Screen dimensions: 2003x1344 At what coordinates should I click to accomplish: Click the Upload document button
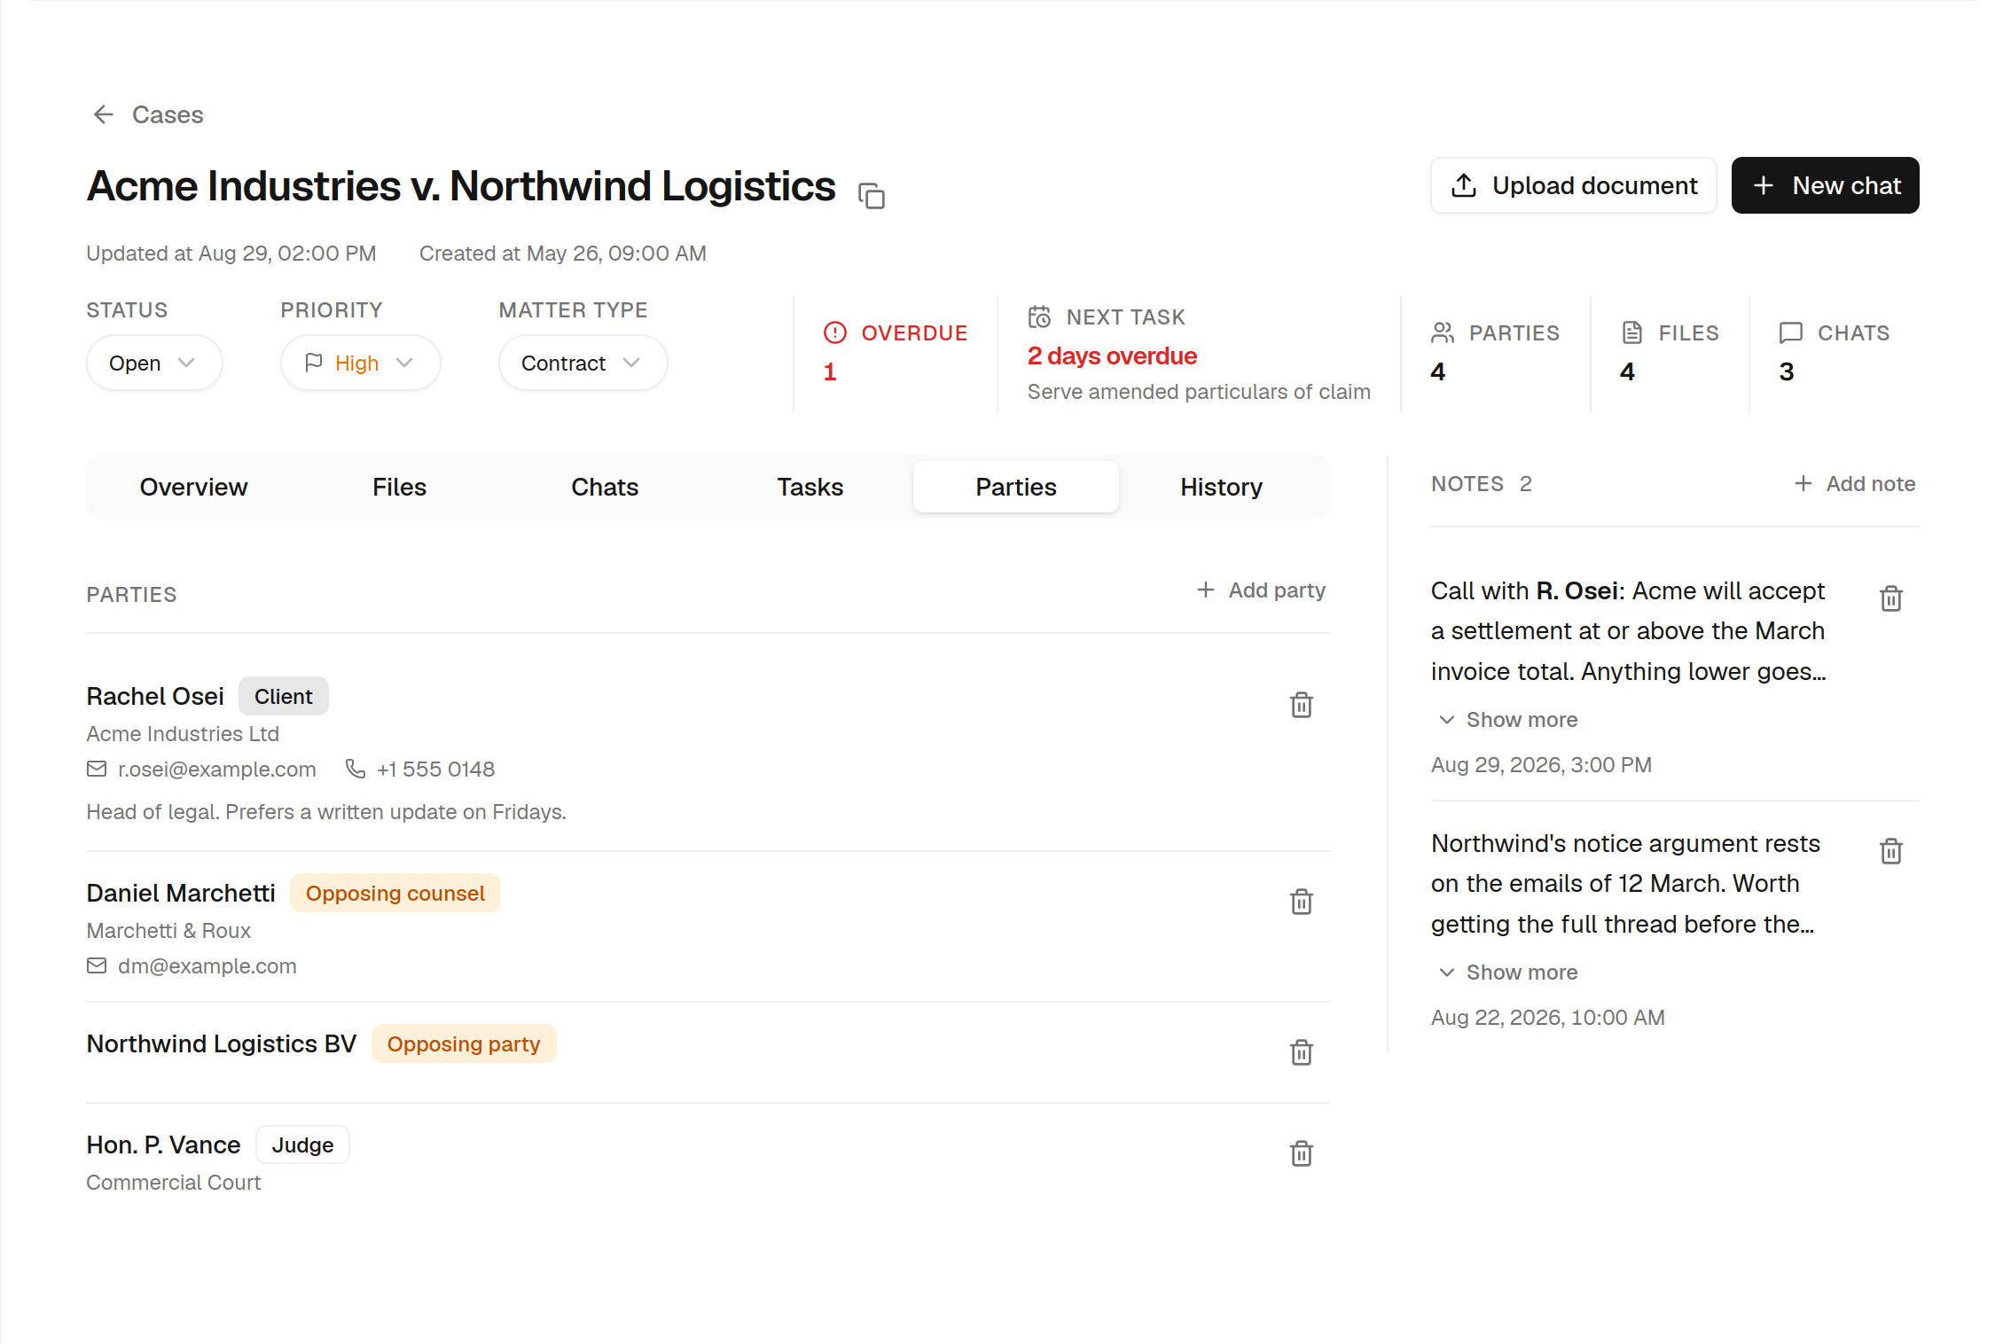(1573, 185)
